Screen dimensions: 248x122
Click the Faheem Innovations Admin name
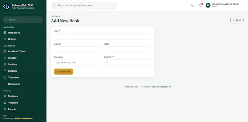point(225,4)
